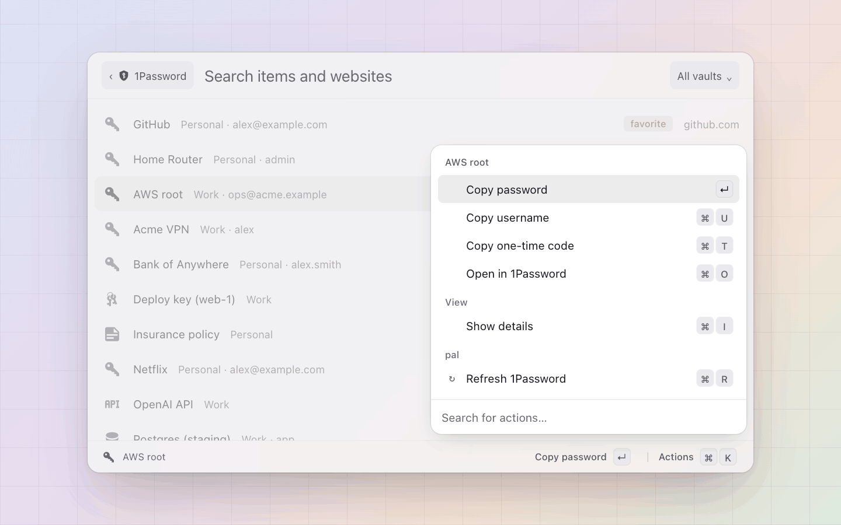Screen dimensions: 841x525
Task: Click the U shortcut key for Copy username
Action: (724, 218)
